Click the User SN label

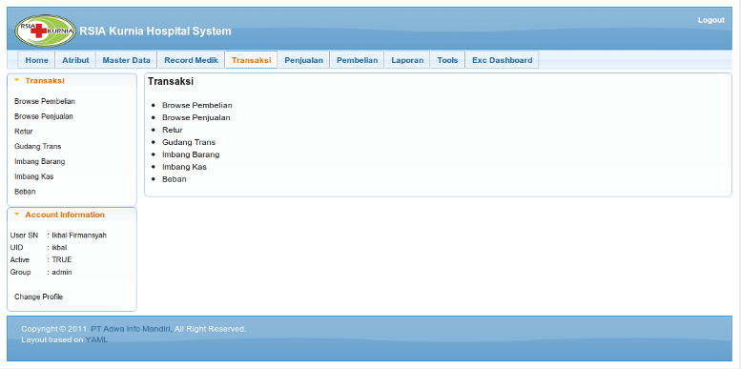(x=24, y=236)
